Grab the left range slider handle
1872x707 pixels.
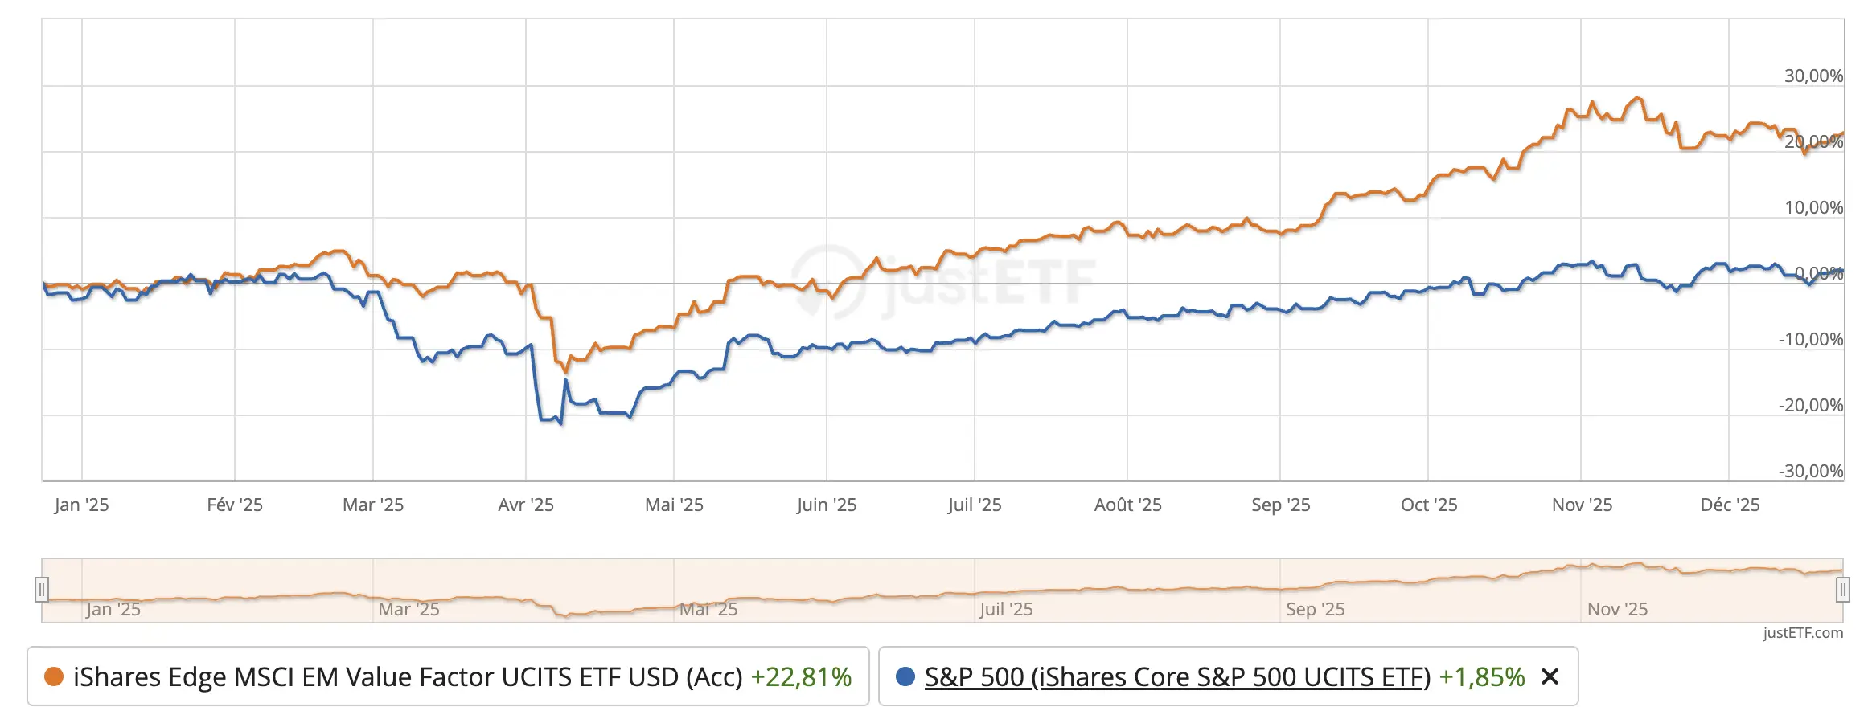click(x=42, y=590)
